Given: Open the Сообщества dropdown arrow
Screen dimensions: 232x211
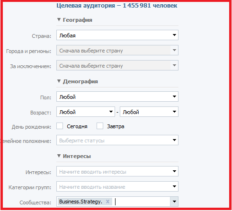Looking at the screenshot, I should [x=174, y=202].
